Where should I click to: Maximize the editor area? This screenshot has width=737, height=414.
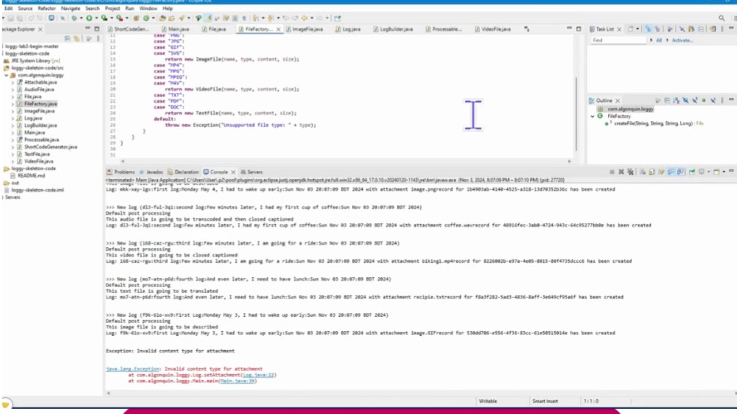pyautogui.click(x=578, y=29)
